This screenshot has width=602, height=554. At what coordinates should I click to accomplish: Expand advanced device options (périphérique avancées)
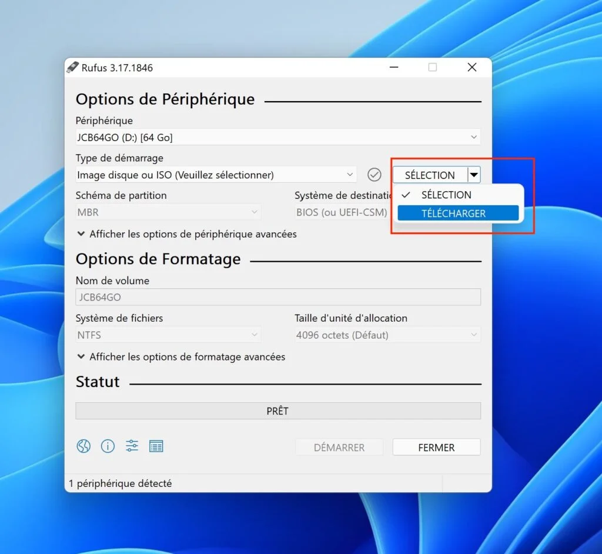click(187, 234)
